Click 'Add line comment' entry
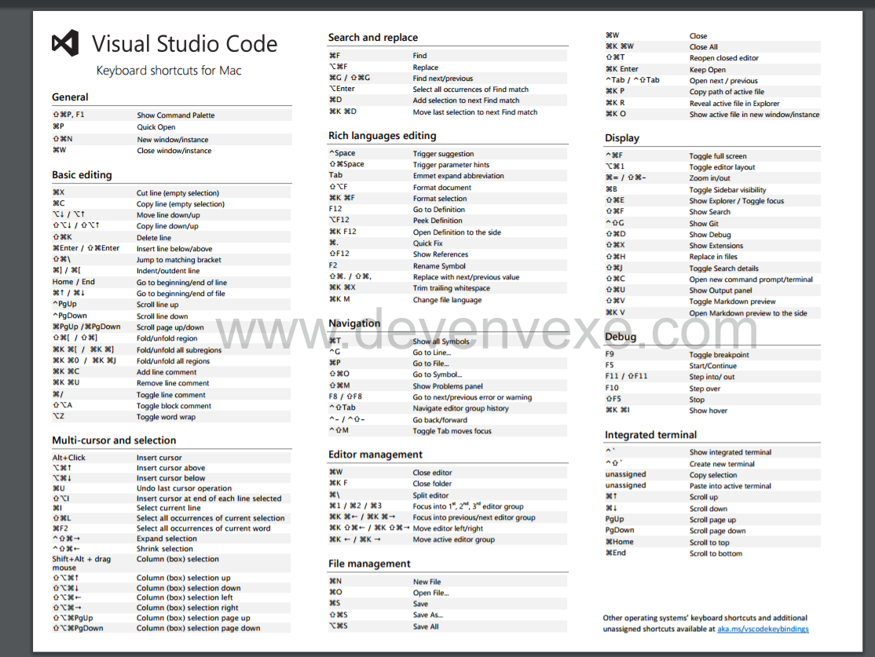The image size is (875, 657). coord(167,372)
